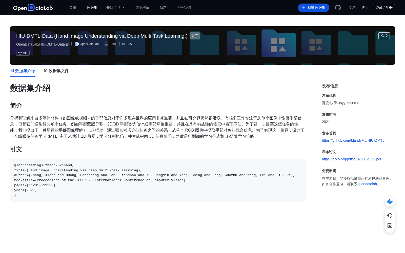Open 评测榜单 in the navigation bar
Screen dimensions: 405x253
click(142, 8)
